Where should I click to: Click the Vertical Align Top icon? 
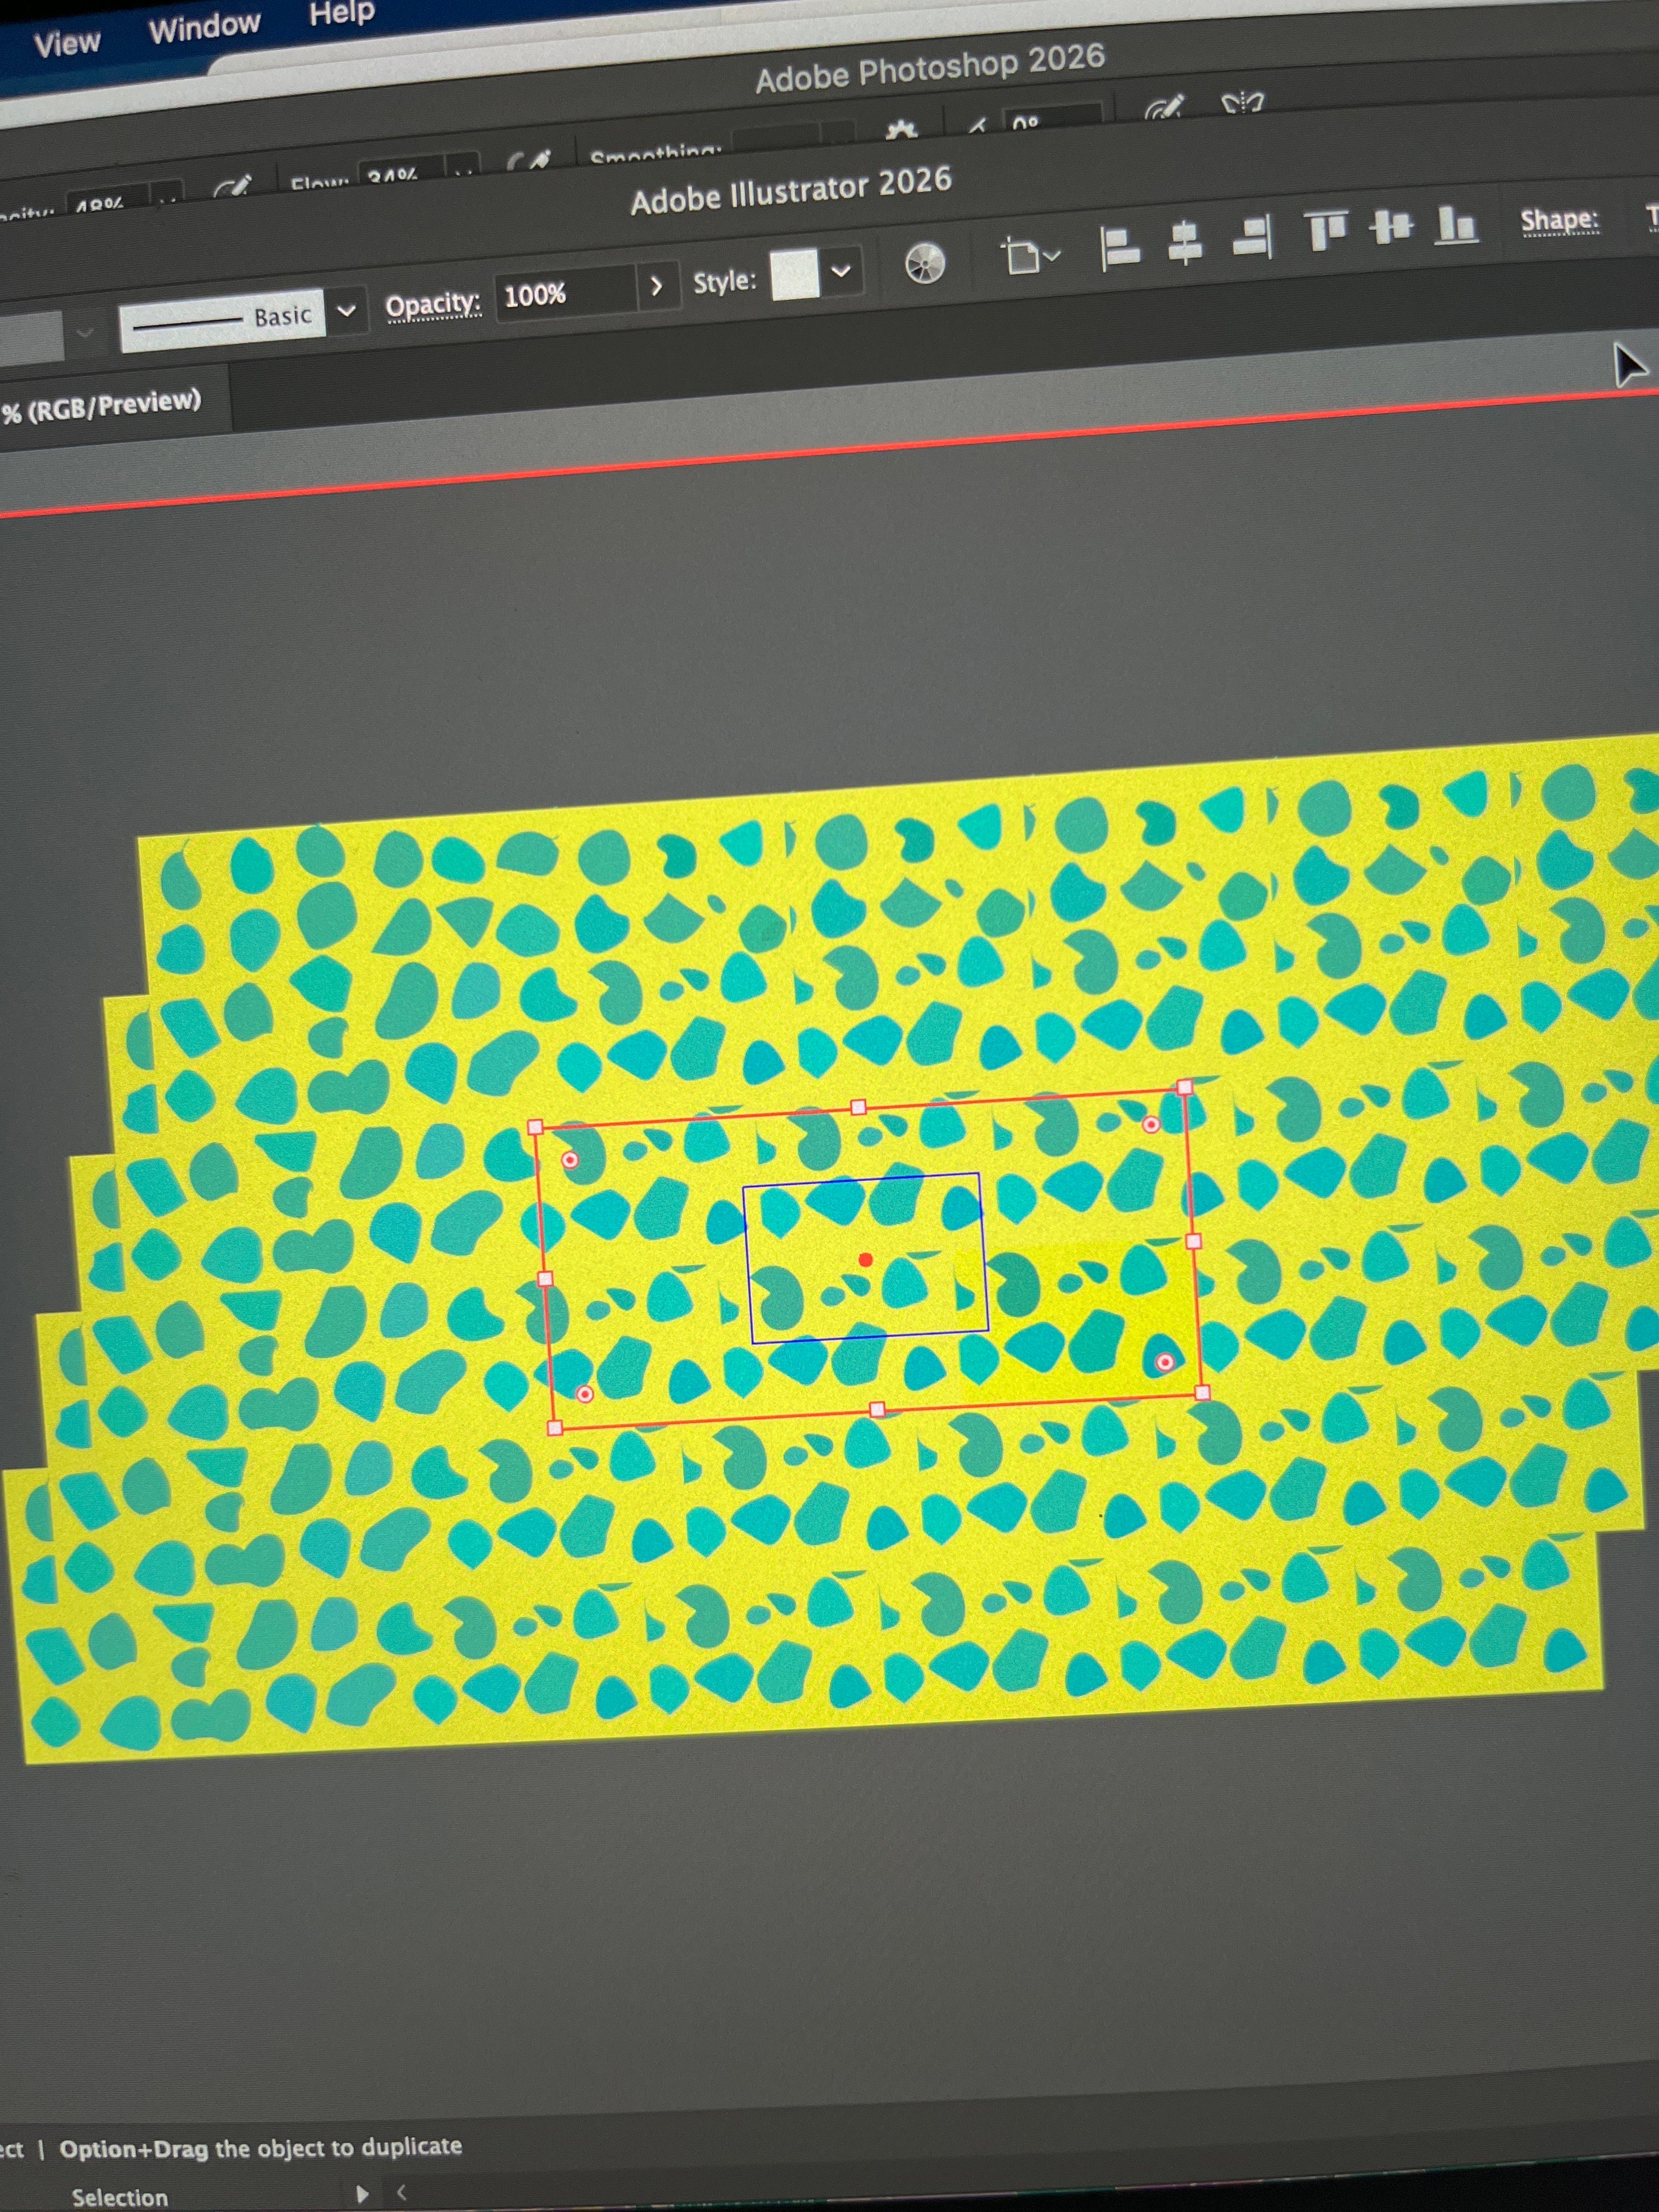[x=1326, y=231]
